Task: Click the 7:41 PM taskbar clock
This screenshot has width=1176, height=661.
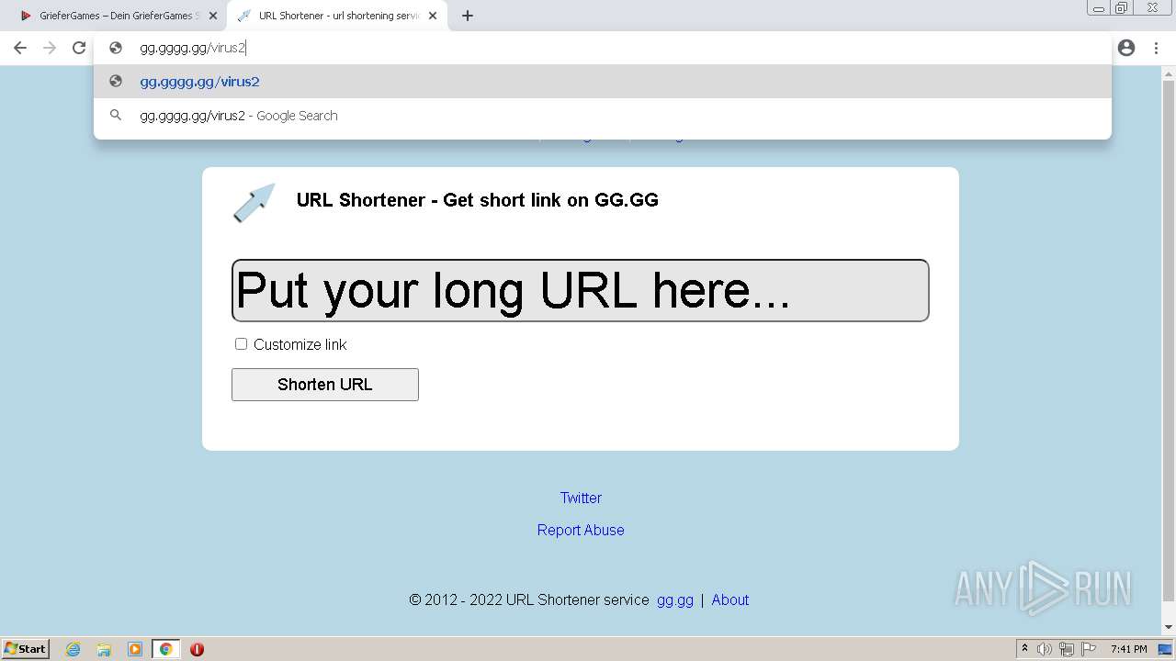Action: click(1128, 649)
